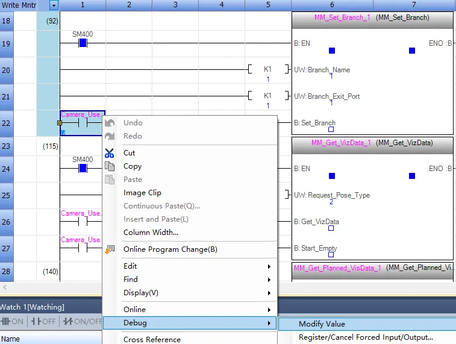Click Cross Reference menu entry

[152, 339]
